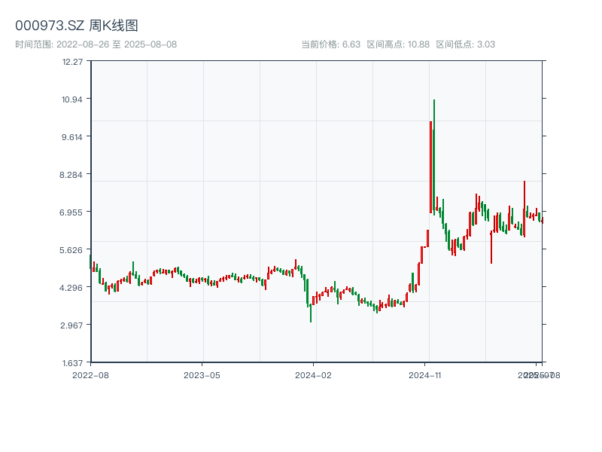Click the chart title 000973.SZ 周K线图

(77, 26)
